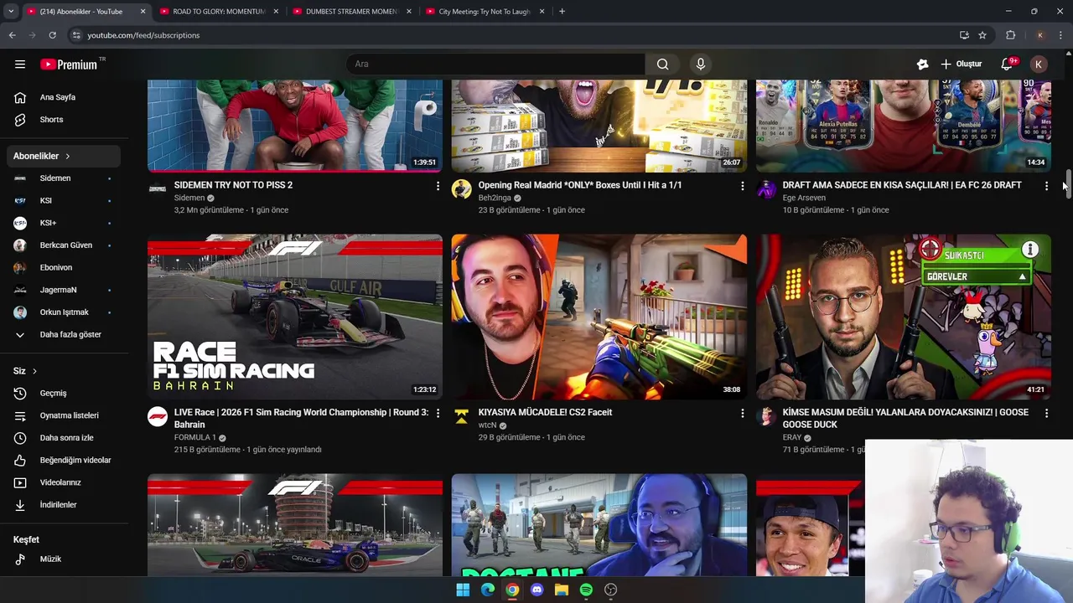Click the wtcN channel avatar

(462, 416)
